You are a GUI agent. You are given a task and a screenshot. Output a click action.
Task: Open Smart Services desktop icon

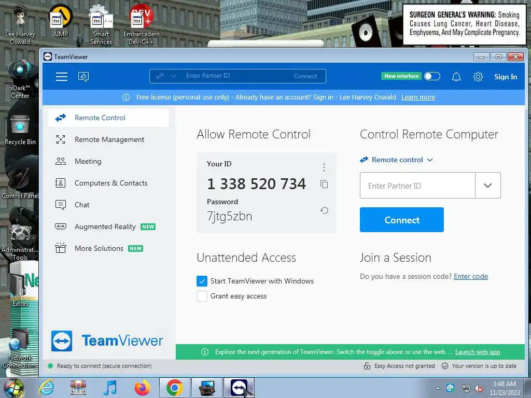coord(101,24)
